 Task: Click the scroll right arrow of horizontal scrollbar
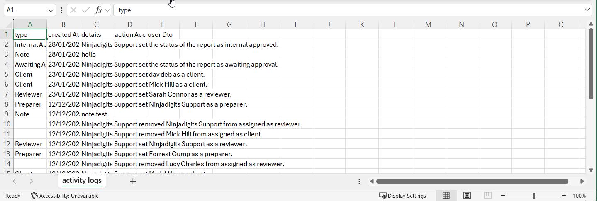point(582,181)
